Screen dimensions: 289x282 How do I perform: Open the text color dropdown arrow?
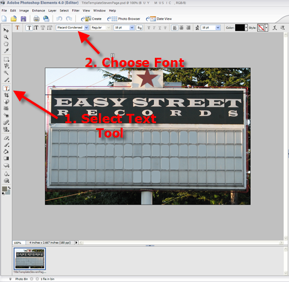click(246, 28)
